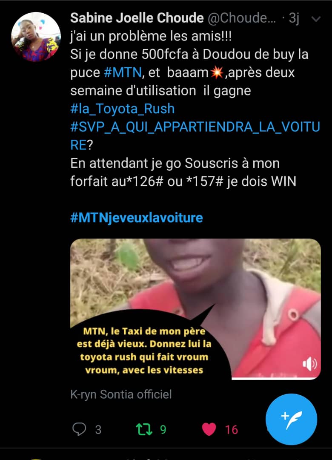The height and width of the screenshot is (460, 332).
Task: Expand the tweet options chevron
Action: tap(316, 19)
